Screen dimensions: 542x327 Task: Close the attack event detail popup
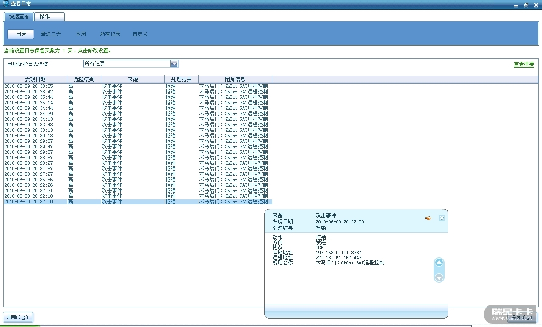click(441, 218)
